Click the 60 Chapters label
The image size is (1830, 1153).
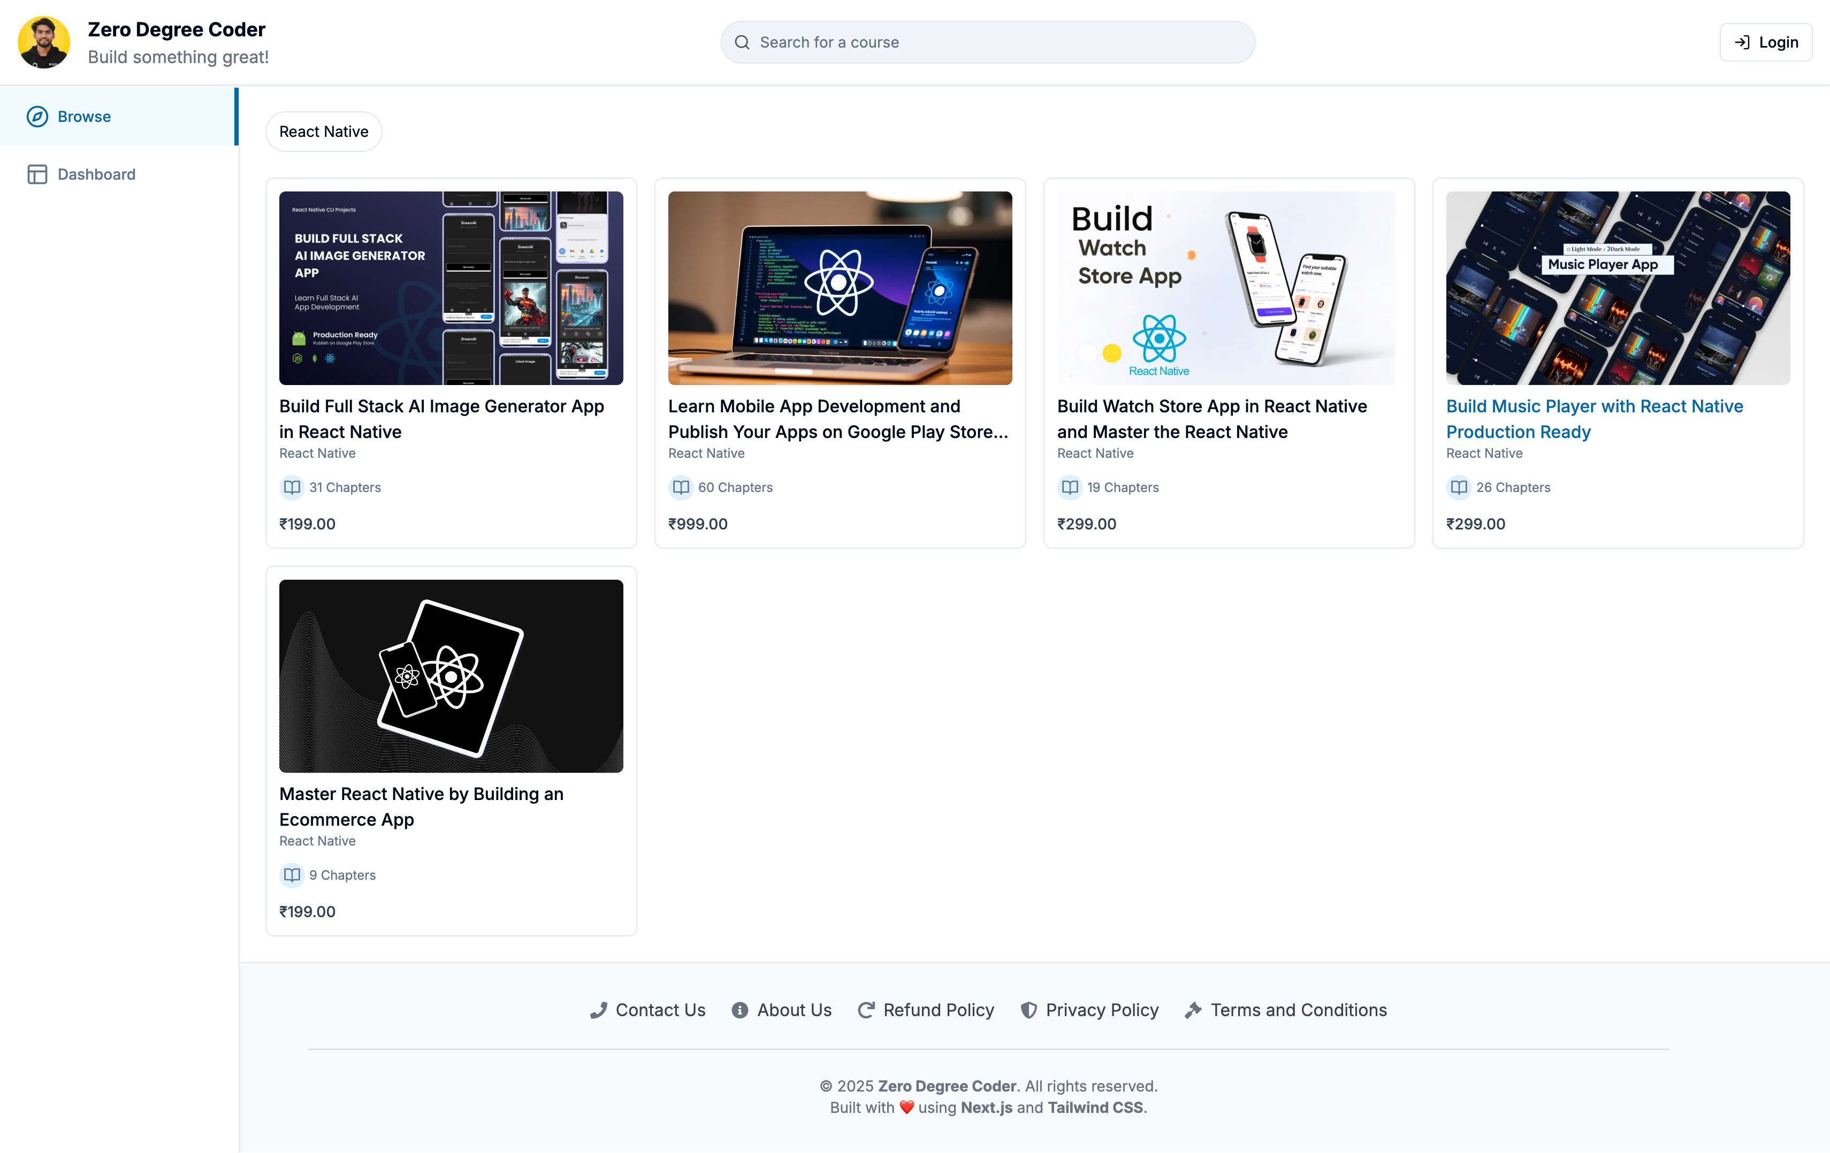(735, 487)
